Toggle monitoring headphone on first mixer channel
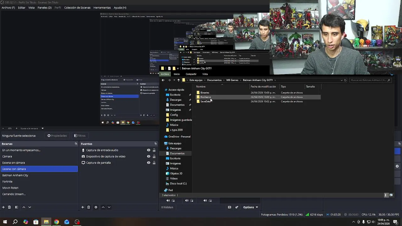Screen dimensions: 402x226 173,201
